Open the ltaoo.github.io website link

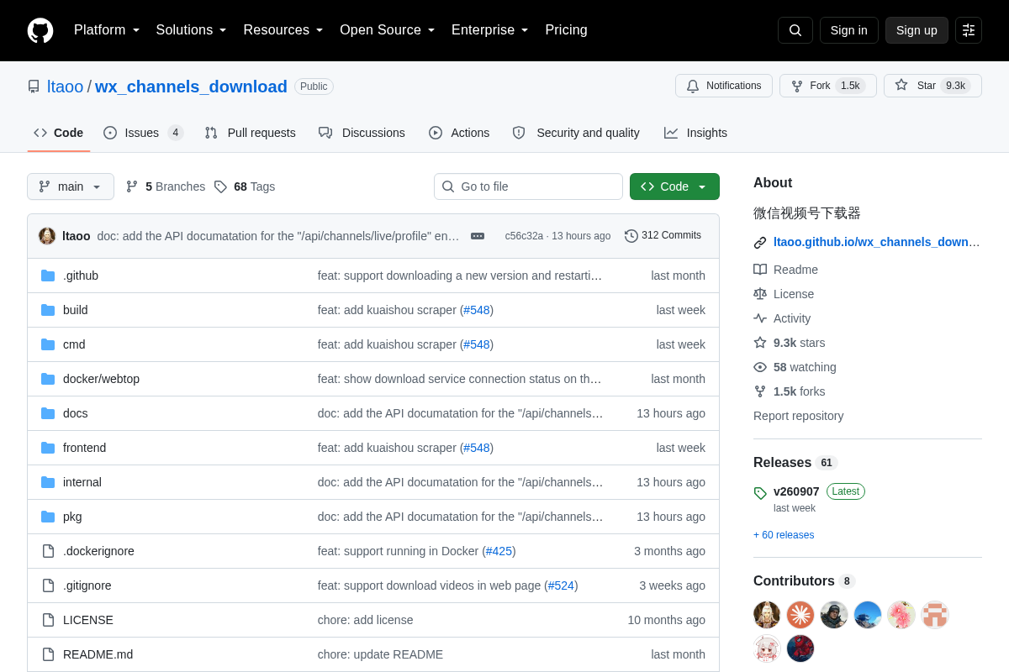point(876,242)
